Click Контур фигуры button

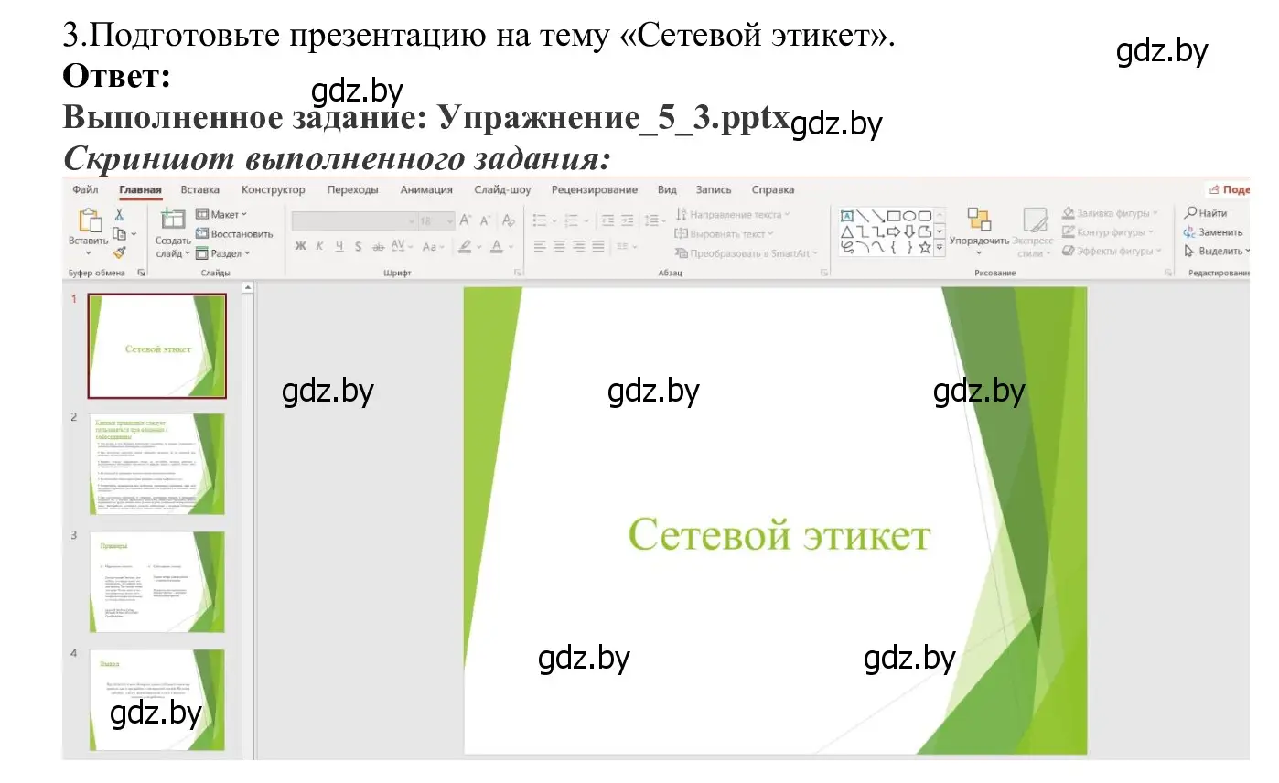[x=1109, y=232]
